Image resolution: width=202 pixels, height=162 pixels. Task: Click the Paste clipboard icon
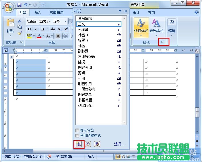pos(10,23)
